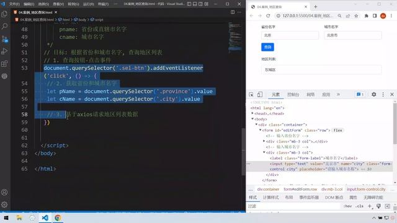Image resolution: width=397 pixels, height=223 pixels.
Task: Click the flex badge on form
Action: coord(337,130)
